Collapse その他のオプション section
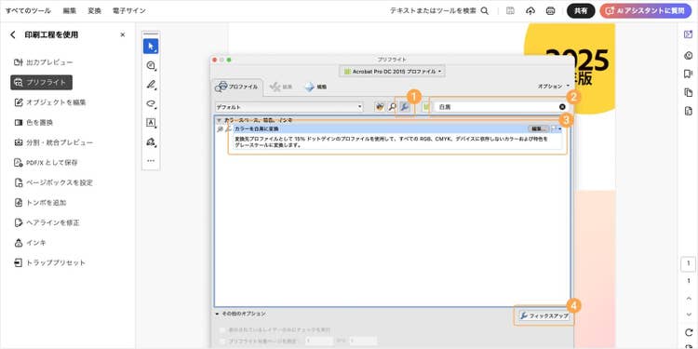 point(217,314)
